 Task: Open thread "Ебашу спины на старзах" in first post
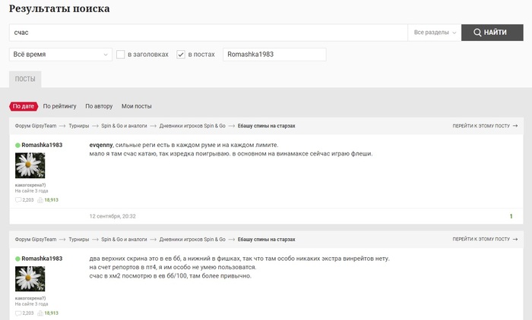266,126
